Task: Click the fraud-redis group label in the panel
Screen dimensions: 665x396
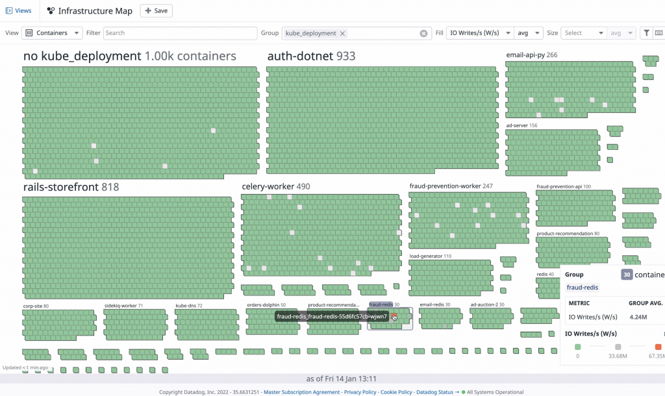Action: coord(582,287)
